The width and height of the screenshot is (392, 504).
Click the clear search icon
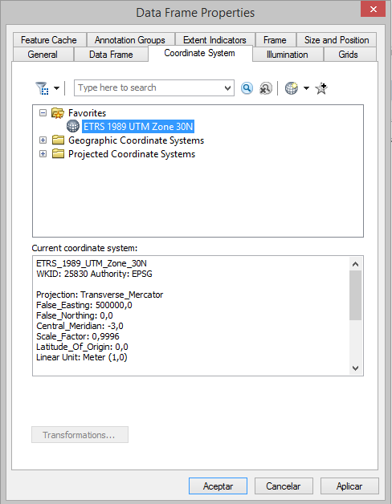[266, 88]
